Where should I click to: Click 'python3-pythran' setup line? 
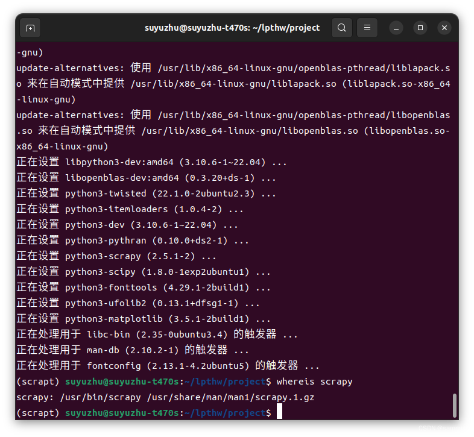(133, 241)
